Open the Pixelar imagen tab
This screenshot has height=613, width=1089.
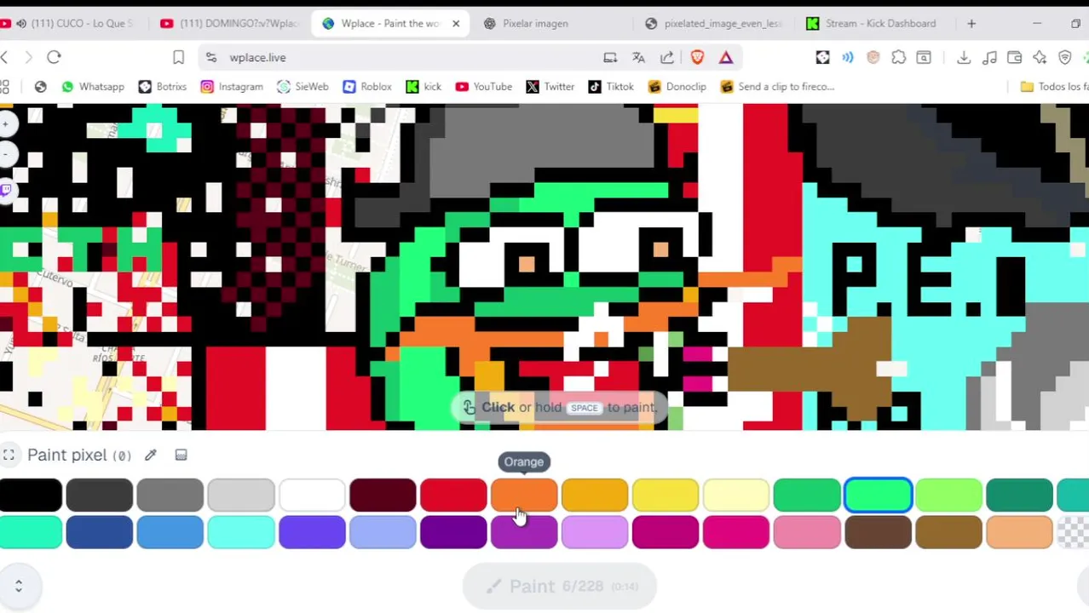tap(535, 23)
